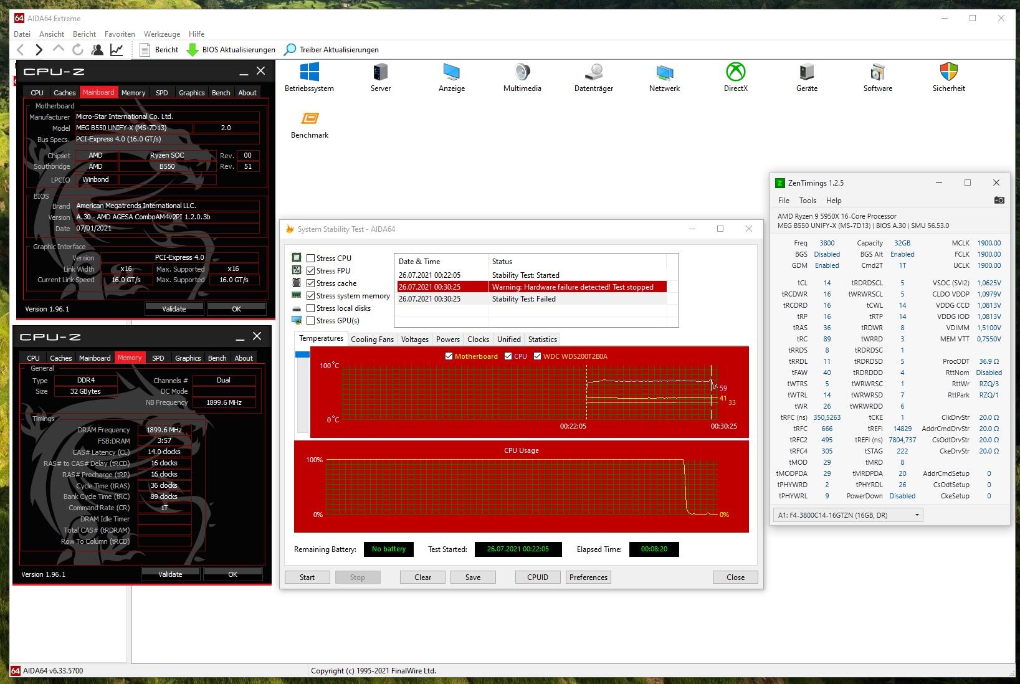Disable the Stress FPU checkbox
The height and width of the screenshot is (684, 1020).
pos(310,271)
